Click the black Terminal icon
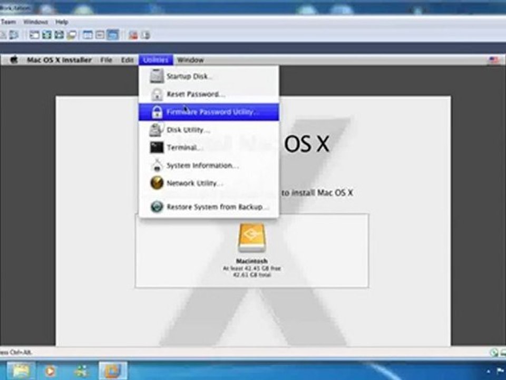Image resolution: width=506 pixels, height=380 pixels. pos(157,148)
